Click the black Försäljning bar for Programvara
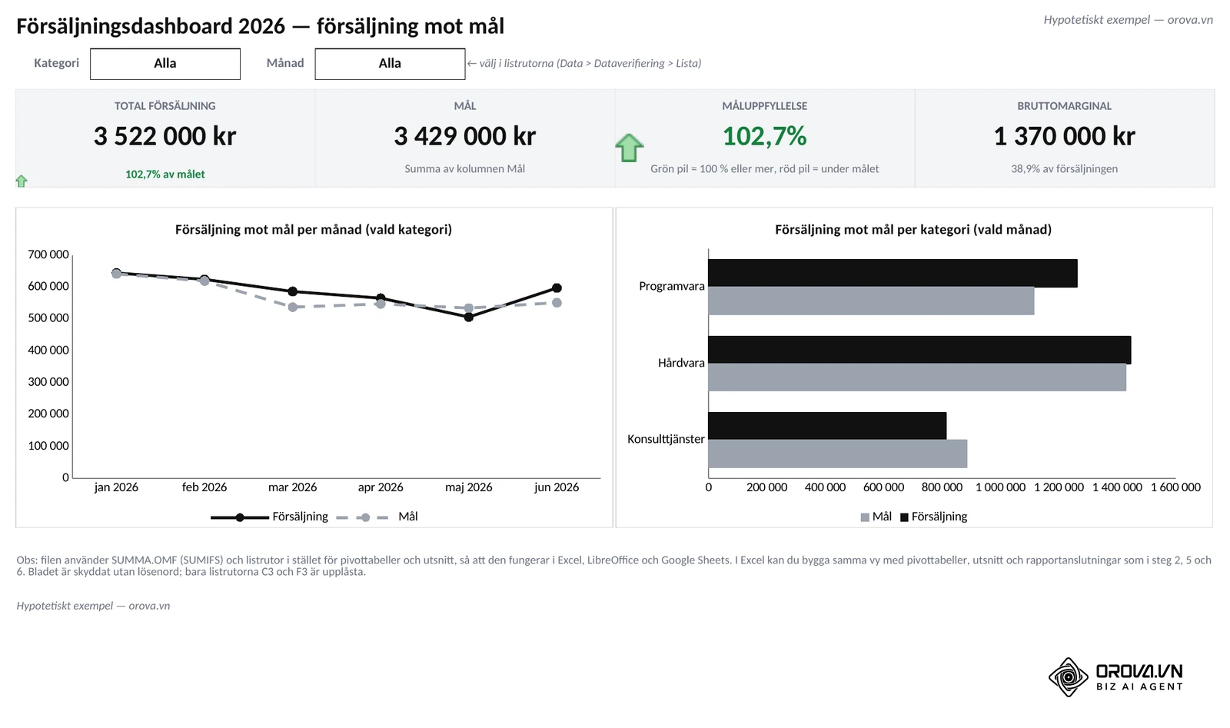The height and width of the screenshot is (728, 1230). pyautogui.click(x=893, y=273)
